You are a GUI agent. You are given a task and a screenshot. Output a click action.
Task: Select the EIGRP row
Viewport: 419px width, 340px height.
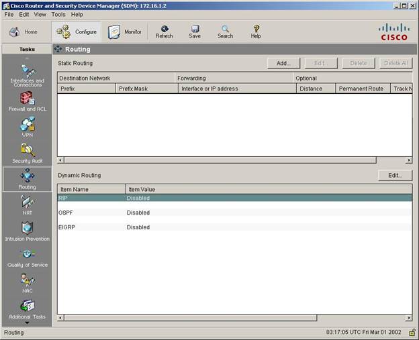tap(234, 227)
